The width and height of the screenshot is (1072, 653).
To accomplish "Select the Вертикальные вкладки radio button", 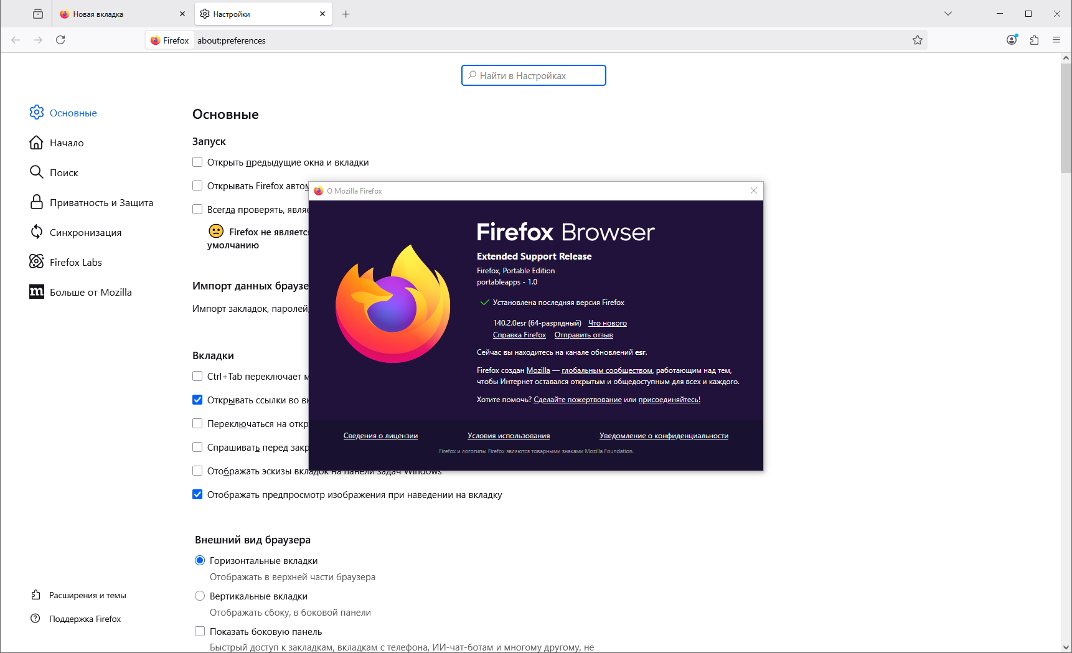I will (x=200, y=596).
